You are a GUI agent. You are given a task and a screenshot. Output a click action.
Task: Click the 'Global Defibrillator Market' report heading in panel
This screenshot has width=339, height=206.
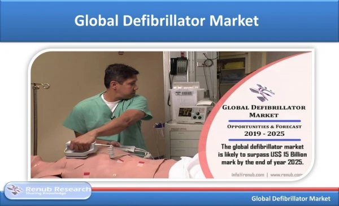click(264, 111)
